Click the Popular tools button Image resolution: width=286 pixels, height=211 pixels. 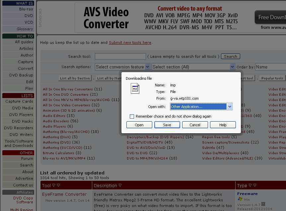(x=272, y=78)
